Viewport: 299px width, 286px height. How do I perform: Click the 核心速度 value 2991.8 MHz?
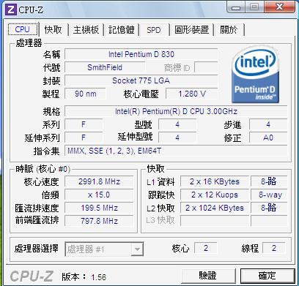point(99,181)
